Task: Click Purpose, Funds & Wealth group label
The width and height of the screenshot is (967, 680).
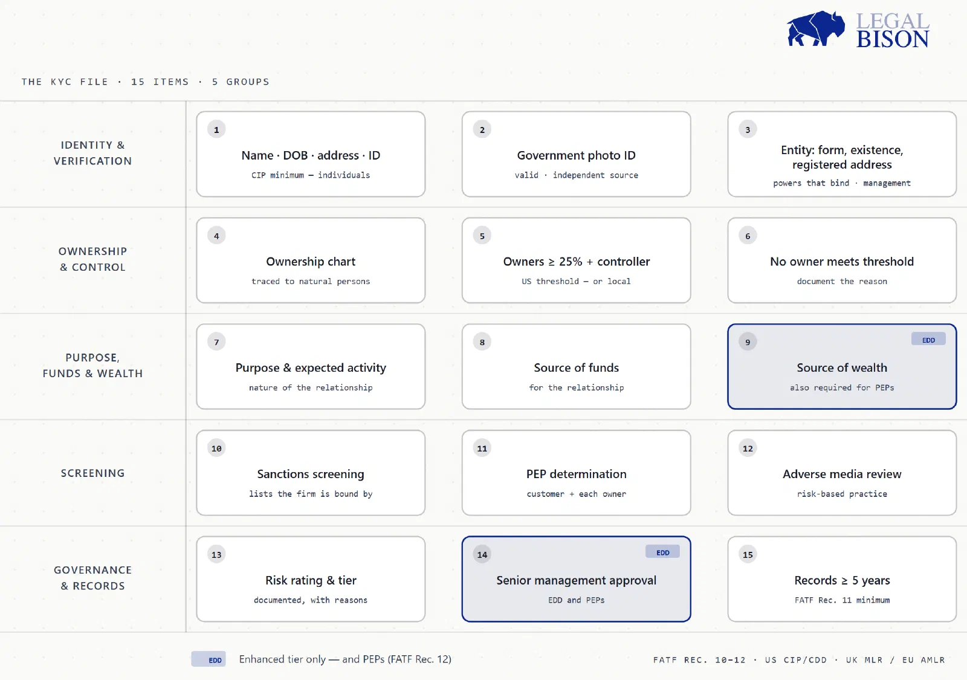Action: 92,366
